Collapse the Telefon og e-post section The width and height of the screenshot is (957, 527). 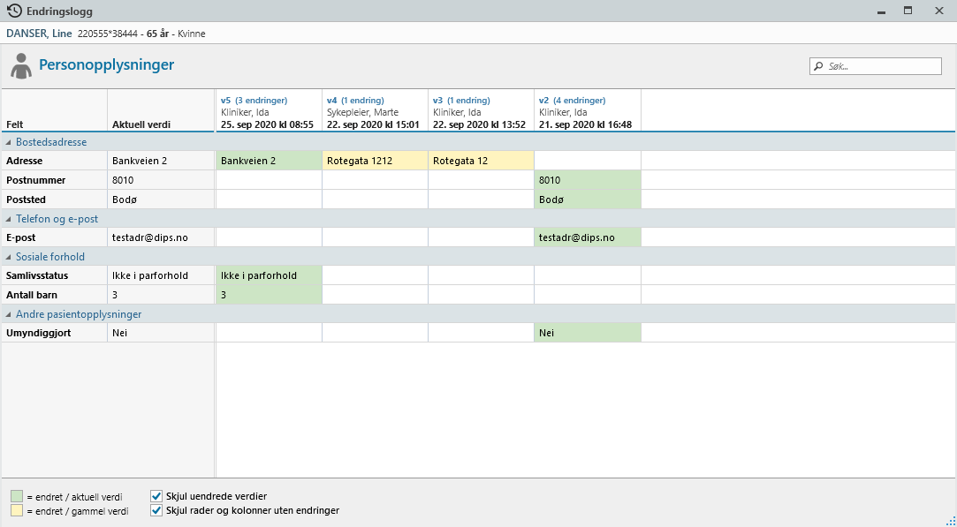point(9,219)
